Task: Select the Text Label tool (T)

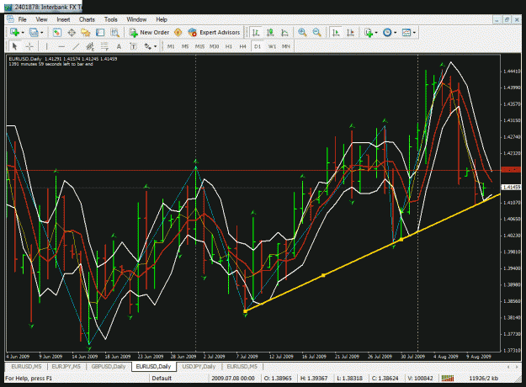Action: click(x=133, y=46)
